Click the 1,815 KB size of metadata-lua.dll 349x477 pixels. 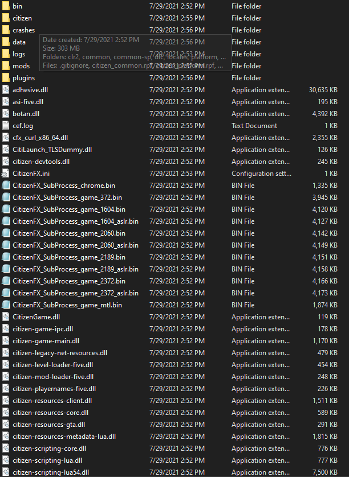click(325, 437)
